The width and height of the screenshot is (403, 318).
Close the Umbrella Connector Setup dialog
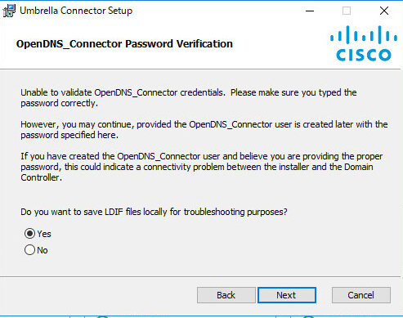pyautogui.click(x=384, y=11)
